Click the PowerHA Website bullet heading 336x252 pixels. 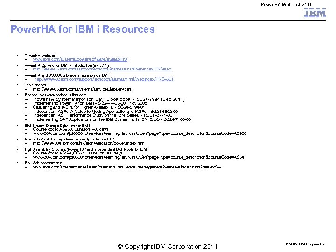point(40,56)
